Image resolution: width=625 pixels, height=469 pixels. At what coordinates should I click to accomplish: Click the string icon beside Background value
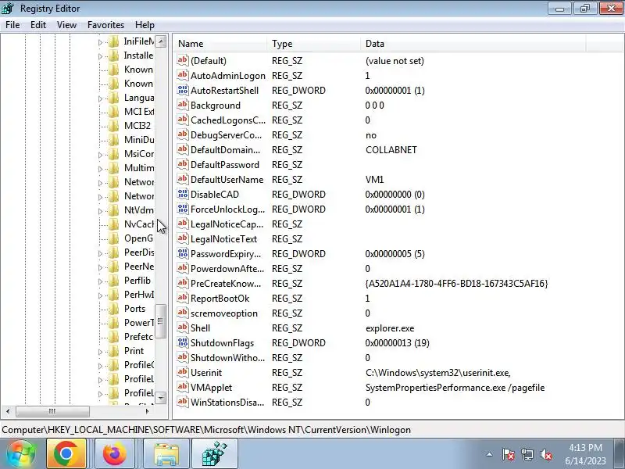tap(183, 105)
